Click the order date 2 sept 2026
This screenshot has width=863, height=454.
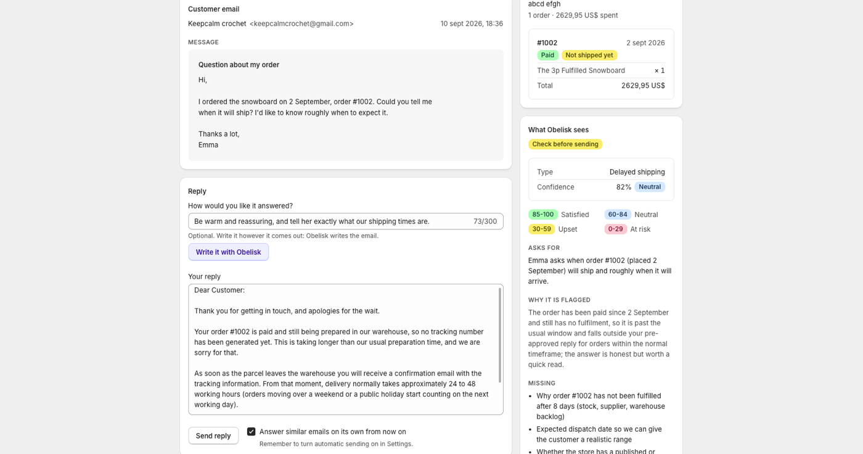coord(645,43)
